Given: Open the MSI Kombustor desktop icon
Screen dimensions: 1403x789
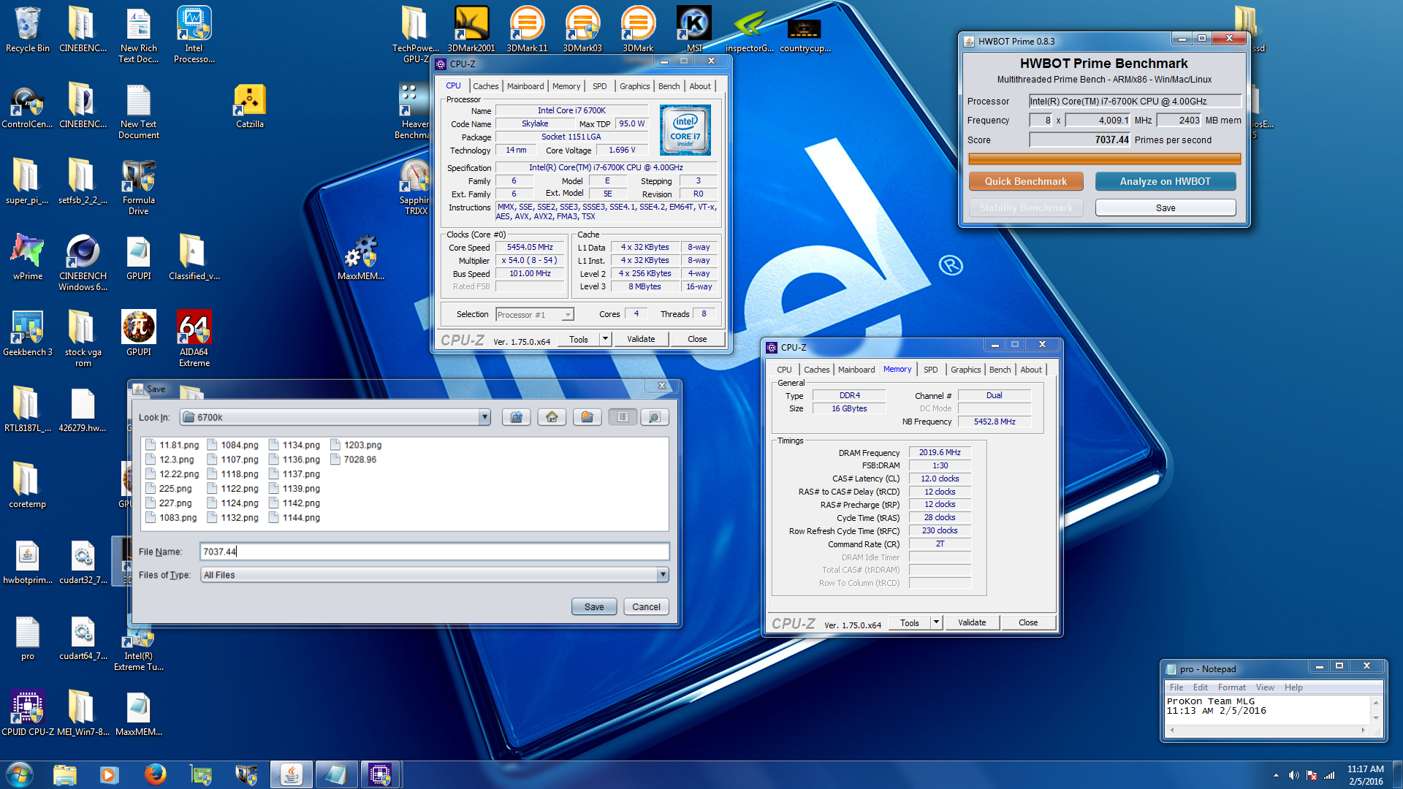Looking at the screenshot, I should coord(694,29).
